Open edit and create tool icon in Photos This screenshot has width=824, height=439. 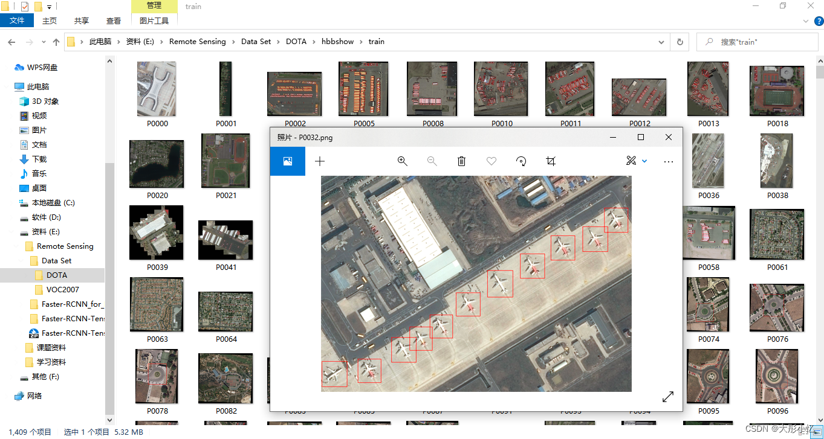click(631, 161)
